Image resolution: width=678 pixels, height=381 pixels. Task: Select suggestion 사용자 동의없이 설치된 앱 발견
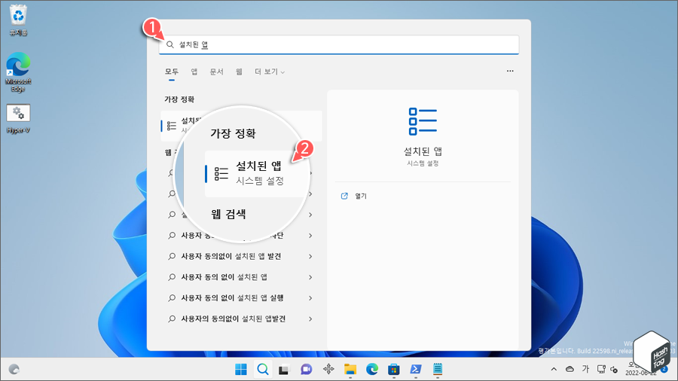coord(231,256)
